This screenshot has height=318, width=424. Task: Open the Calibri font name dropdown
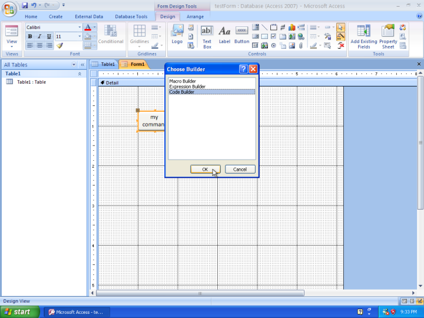(x=79, y=27)
